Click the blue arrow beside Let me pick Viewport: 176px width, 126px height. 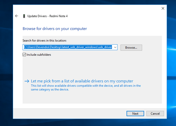(x=27, y=81)
